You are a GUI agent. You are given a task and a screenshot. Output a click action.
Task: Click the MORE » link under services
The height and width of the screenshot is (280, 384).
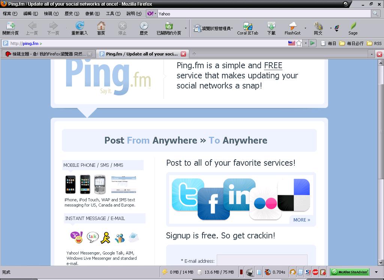(x=301, y=220)
